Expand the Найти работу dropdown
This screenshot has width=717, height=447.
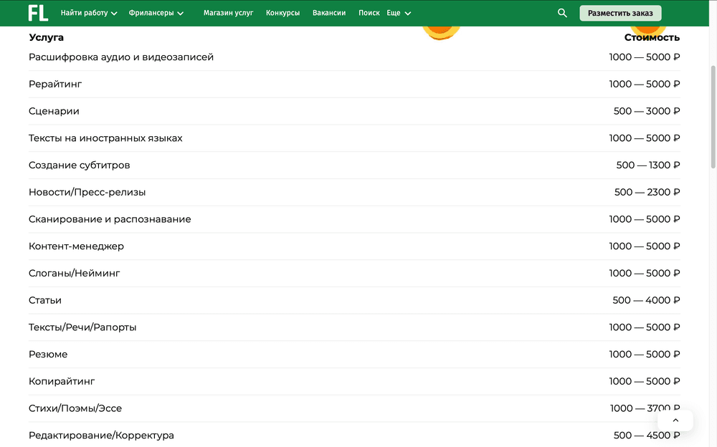(x=88, y=13)
